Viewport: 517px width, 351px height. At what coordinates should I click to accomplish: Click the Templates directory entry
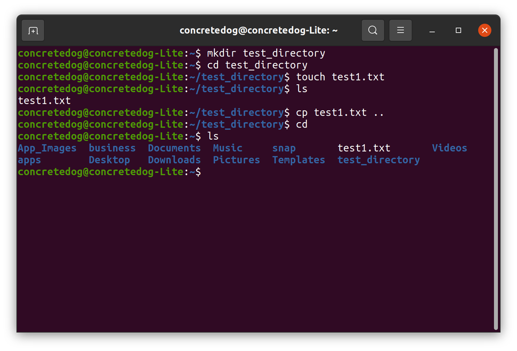(298, 159)
